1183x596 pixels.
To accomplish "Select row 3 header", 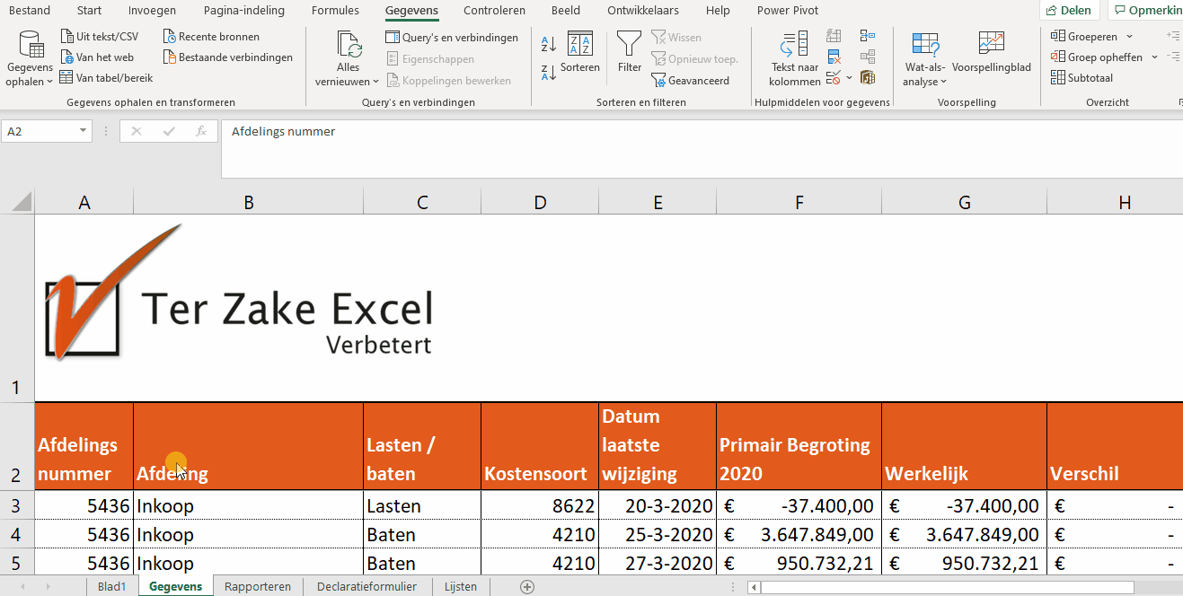I will coord(16,506).
